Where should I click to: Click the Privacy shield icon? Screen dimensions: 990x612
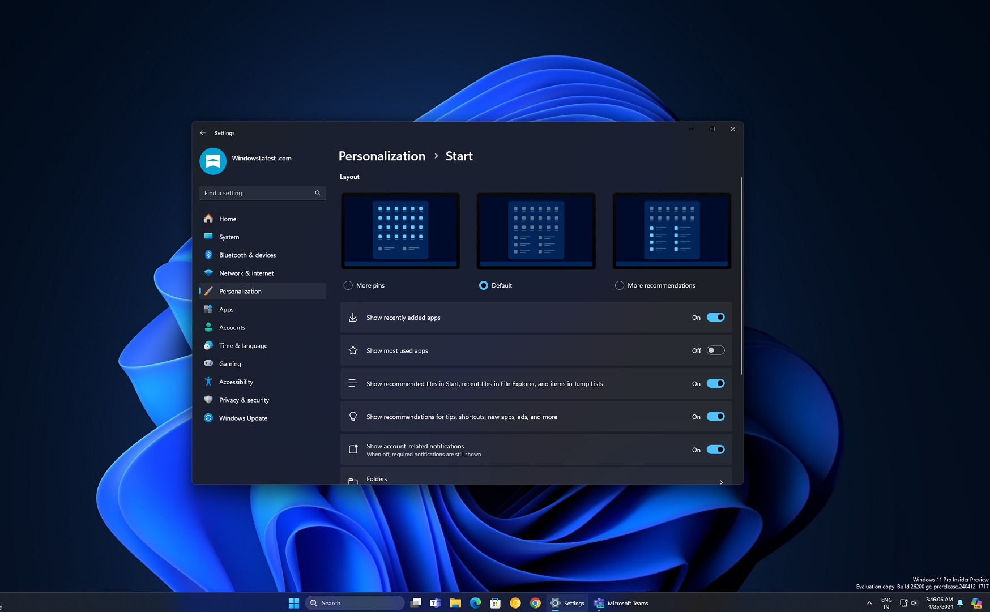point(208,400)
